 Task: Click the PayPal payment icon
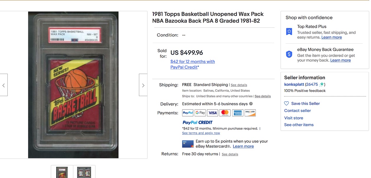[188, 113]
